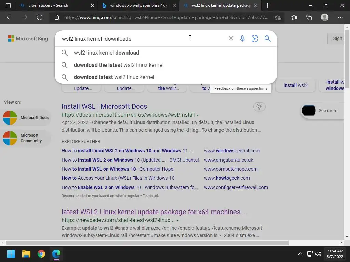Image resolution: width=350 pixels, height=262 pixels.
Task: Open 'How to install Linux WSL2 on Windows 10' link
Action: click(x=127, y=151)
